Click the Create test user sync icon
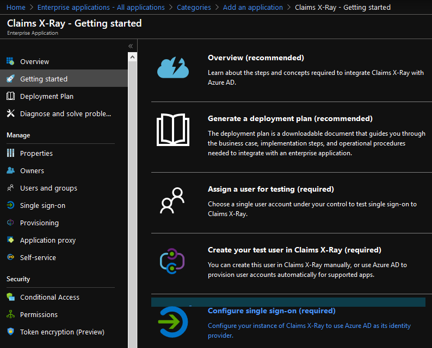 172,261
